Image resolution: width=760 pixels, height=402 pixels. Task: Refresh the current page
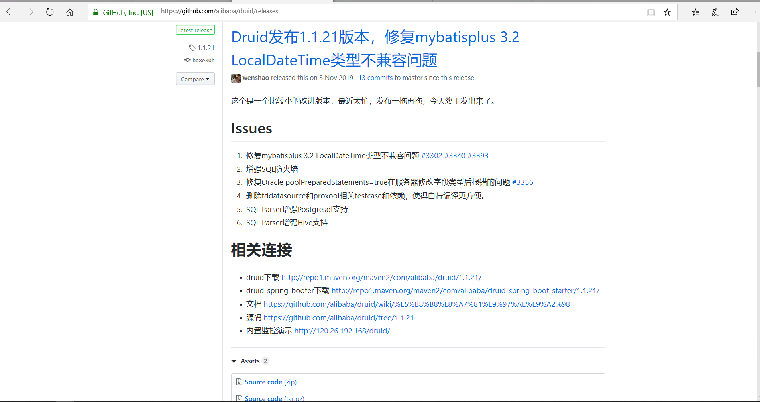point(50,12)
